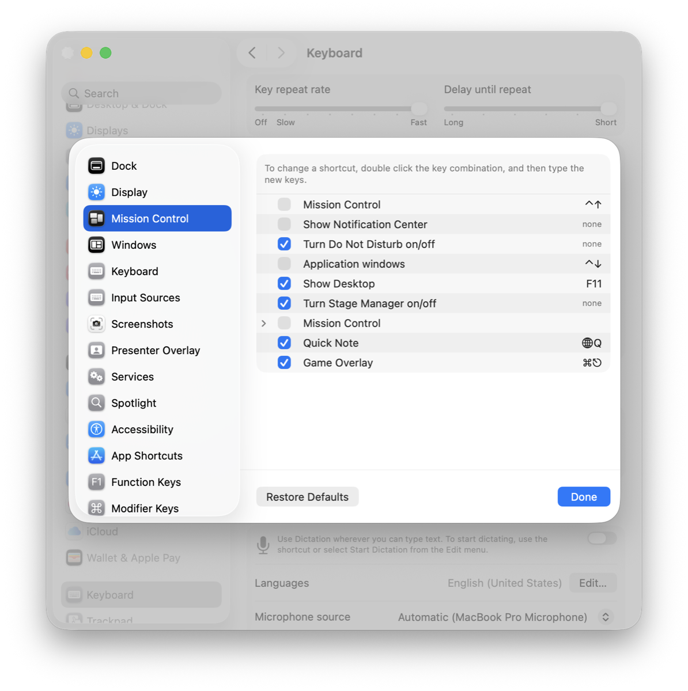
Task: Uncheck Quick Note shortcut
Action: pyautogui.click(x=284, y=343)
